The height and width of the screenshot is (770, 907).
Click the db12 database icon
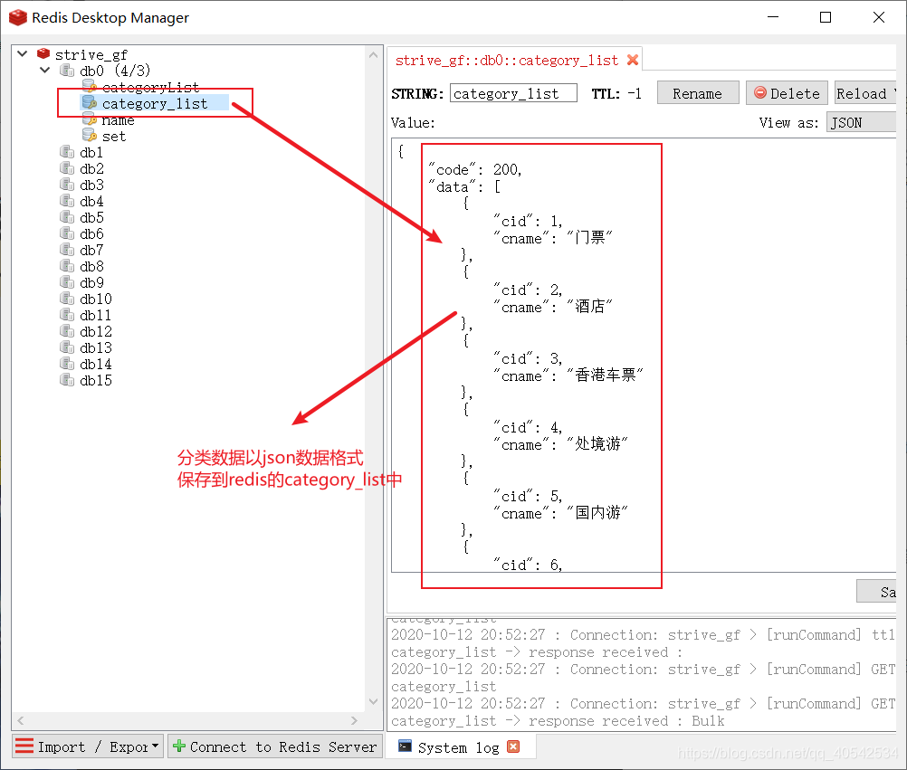point(67,331)
